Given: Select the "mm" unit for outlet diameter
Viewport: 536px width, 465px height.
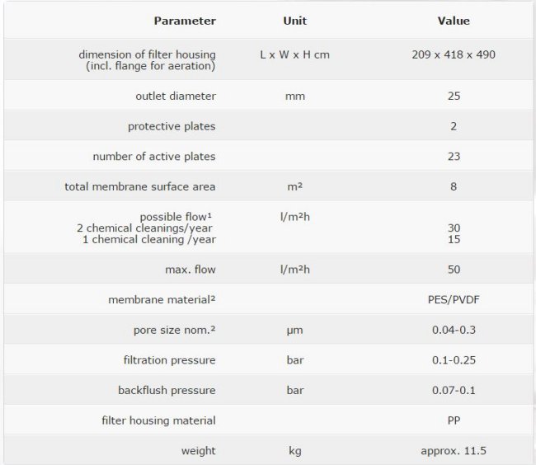Looking at the screenshot, I should (x=294, y=96).
